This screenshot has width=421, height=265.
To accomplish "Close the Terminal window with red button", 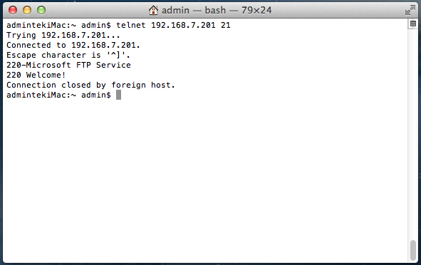I will point(13,10).
